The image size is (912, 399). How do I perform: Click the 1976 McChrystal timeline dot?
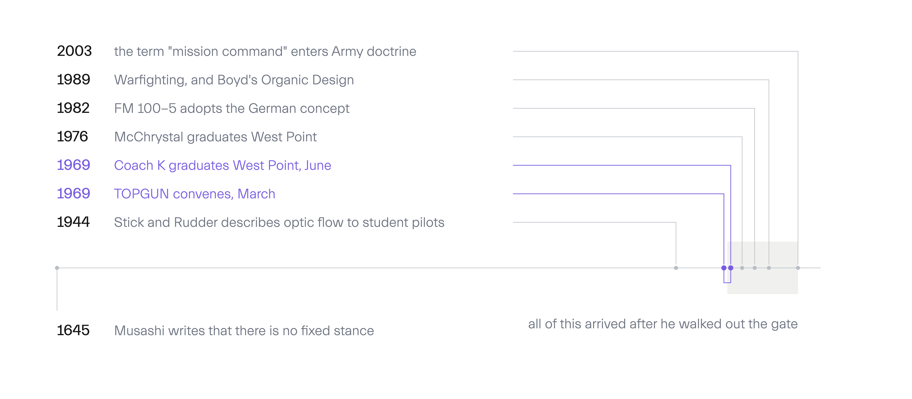[742, 268]
